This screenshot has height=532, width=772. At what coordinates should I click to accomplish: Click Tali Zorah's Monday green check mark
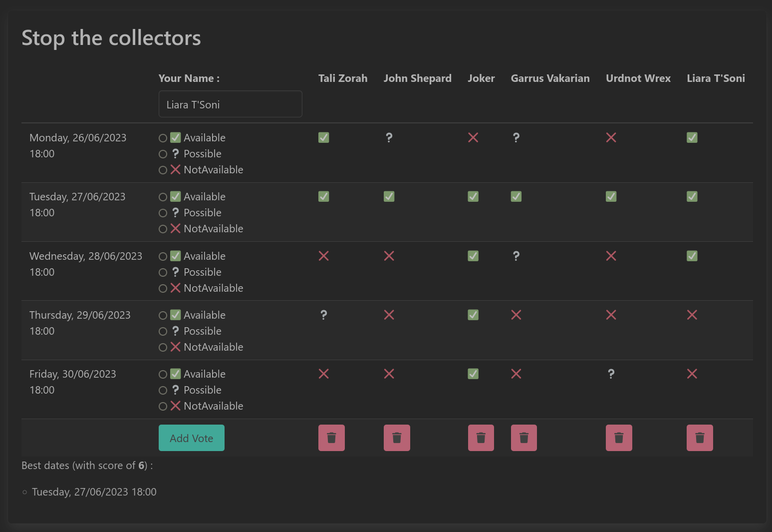(324, 137)
